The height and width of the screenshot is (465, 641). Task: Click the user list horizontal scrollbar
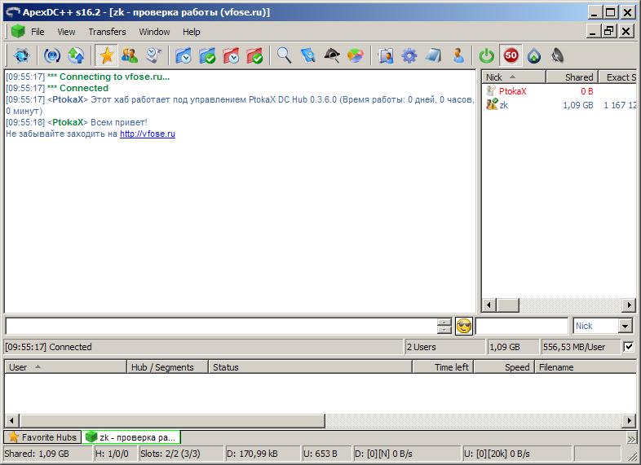[559, 305]
